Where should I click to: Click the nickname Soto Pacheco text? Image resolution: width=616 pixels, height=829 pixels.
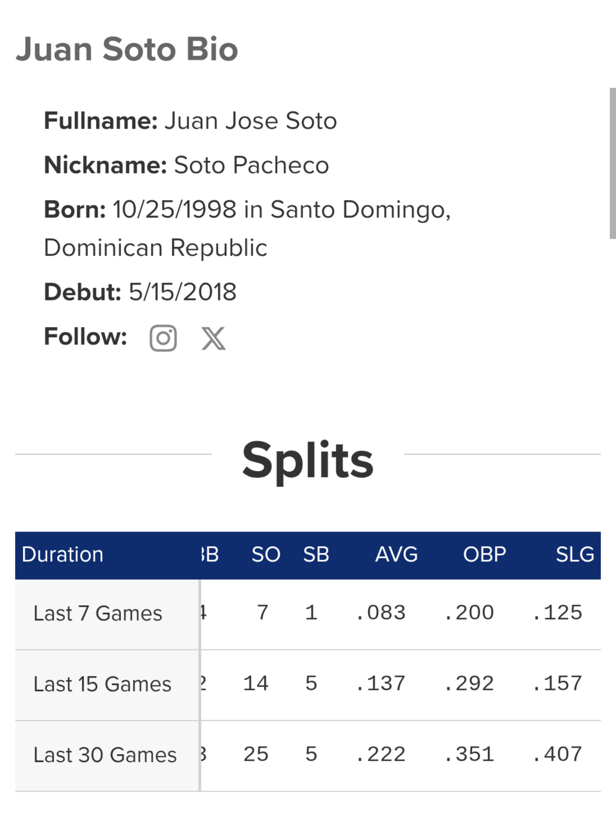pyautogui.click(x=251, y=165)
